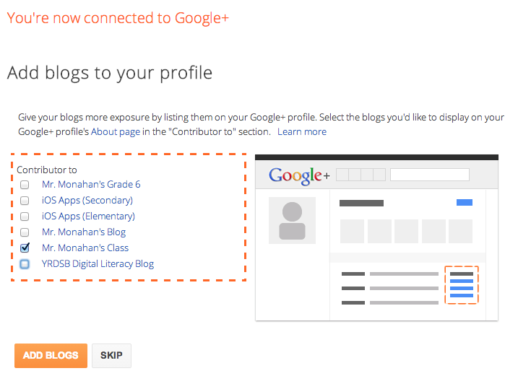Click the profile avatar placeholder icon
Viewport: 518px width, 376px height.
tap(292, 221)
